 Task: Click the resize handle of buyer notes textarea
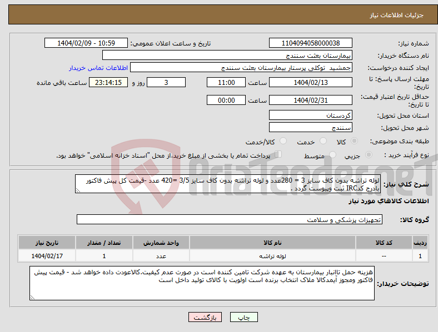point(32,298)
